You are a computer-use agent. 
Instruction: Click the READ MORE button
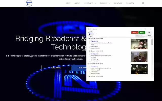tap(56, 68)
